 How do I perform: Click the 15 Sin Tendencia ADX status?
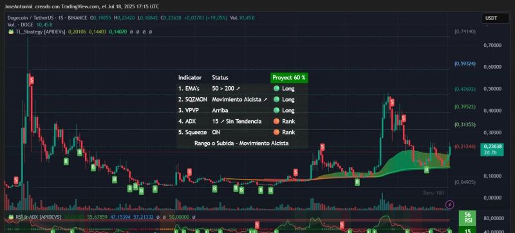pyautogui.click(x=237, y=122)
